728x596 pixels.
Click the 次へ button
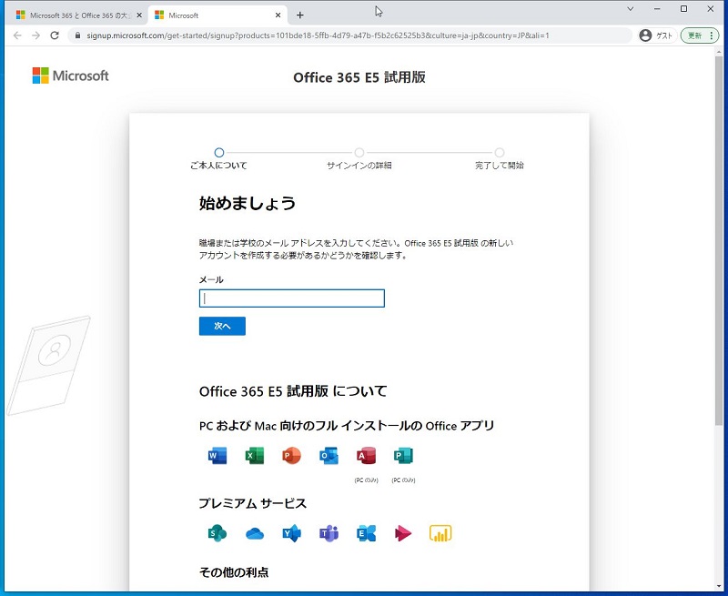click(x=222, y=327)
